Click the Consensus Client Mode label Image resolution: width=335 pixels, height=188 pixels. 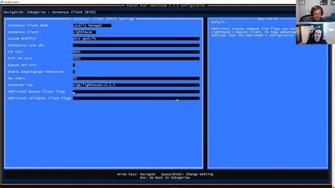click(x=28, y=26)
